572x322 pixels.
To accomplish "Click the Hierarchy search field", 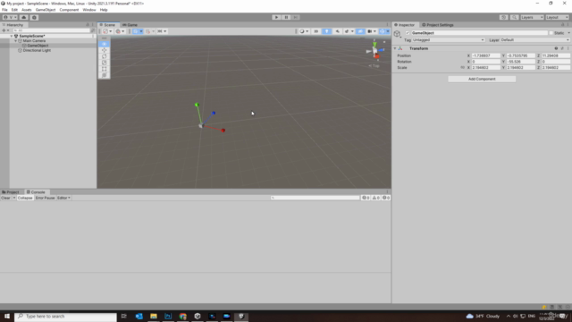I will pyautogui.click(x=51, y=30).
